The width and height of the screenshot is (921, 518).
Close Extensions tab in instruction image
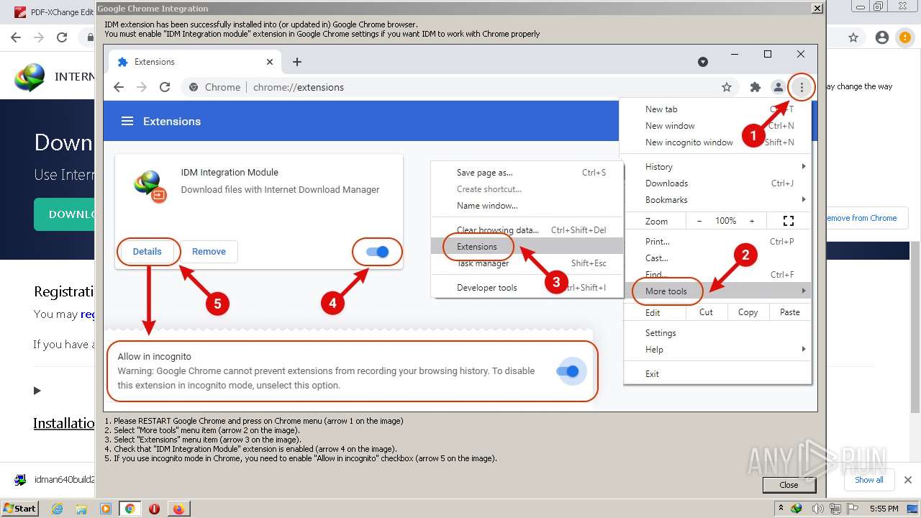coord(270,62)
